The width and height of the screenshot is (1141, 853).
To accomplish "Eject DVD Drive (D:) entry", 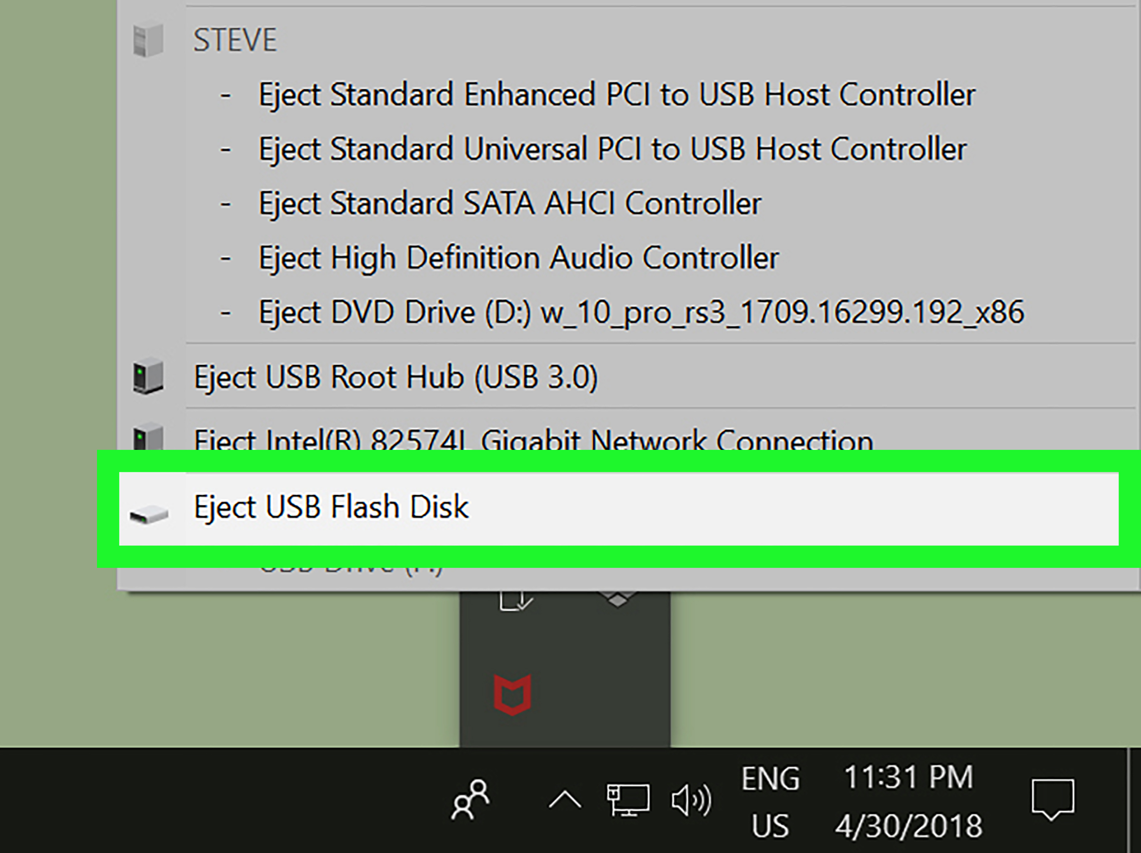I will click(641, 313).
